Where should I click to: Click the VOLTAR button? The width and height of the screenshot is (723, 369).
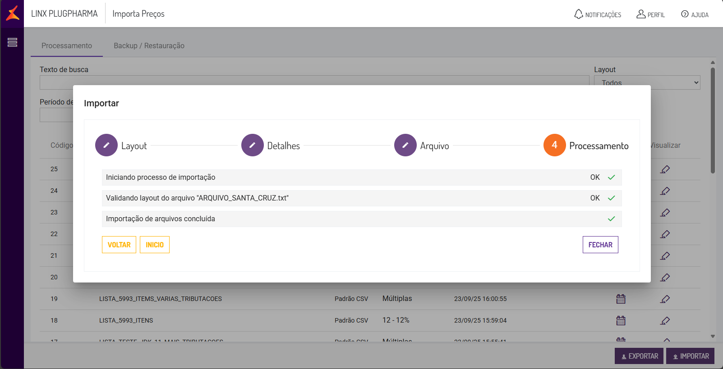point(119,245)
